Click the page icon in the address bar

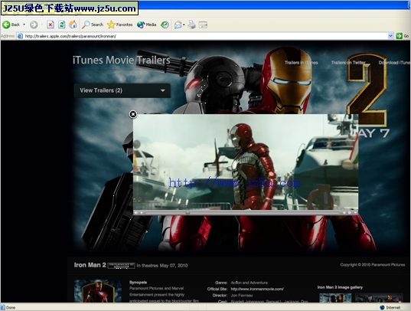tap(20, 36)
